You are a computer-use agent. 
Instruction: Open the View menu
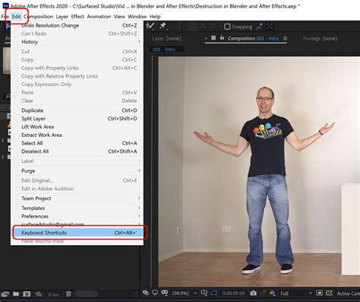click(119, 17)
